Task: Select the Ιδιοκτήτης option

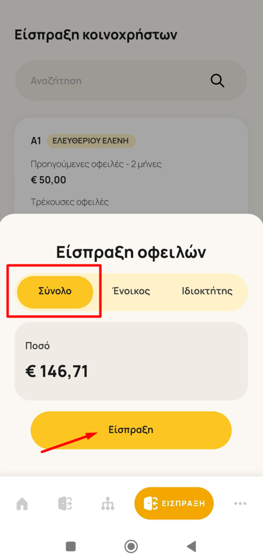Action: tap(207, 292)
